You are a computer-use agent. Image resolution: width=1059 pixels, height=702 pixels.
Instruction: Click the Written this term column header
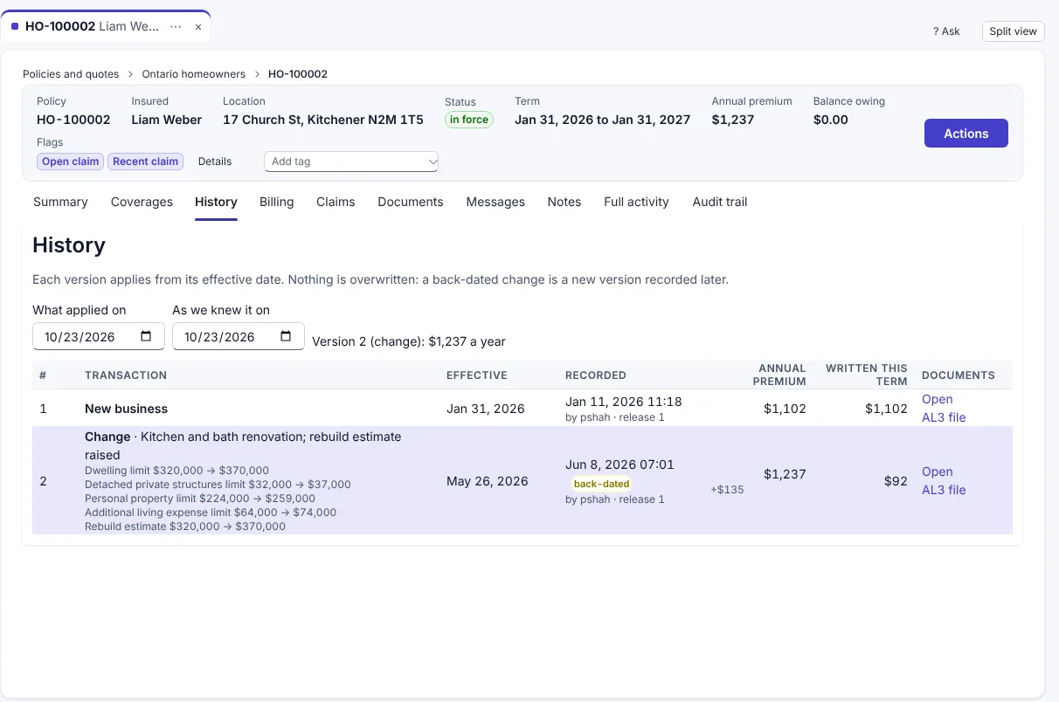(867, 375)
